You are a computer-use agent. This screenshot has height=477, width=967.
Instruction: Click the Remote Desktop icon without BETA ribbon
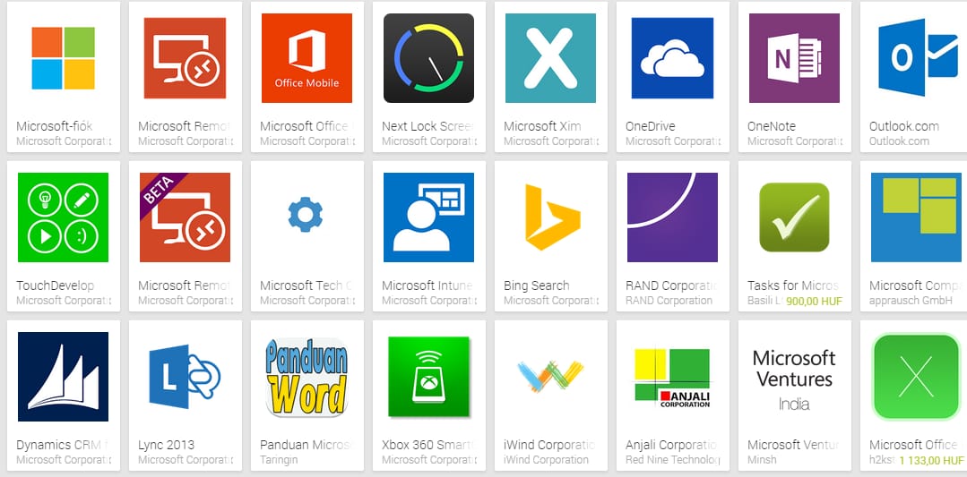coord(185,58)
